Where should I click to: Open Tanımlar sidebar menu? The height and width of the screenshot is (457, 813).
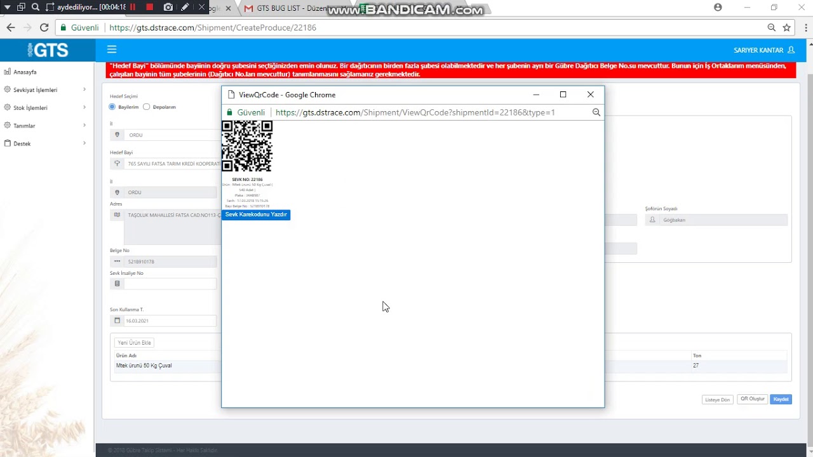click(24, 126)
